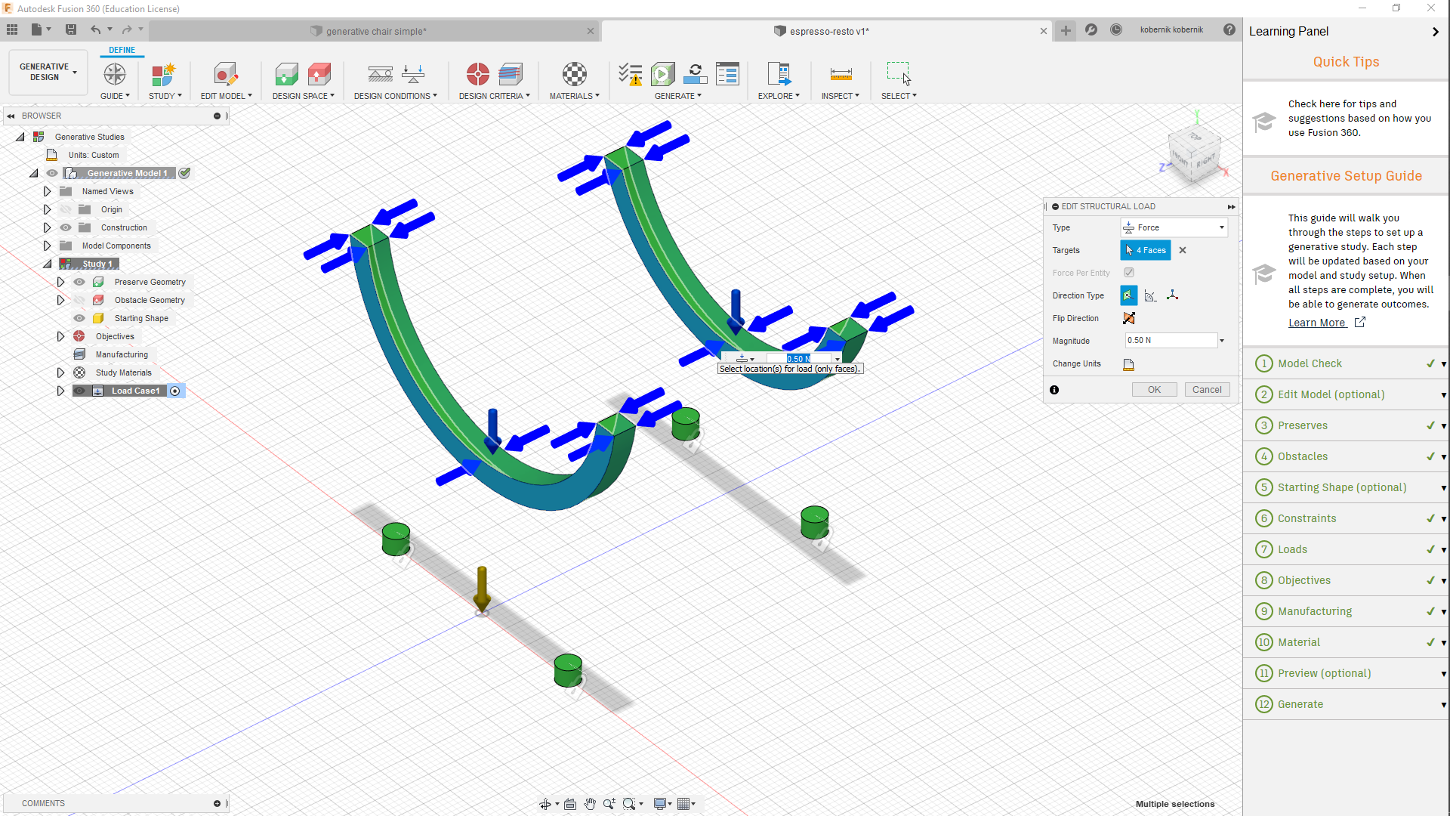Open the Learn More link

(1319, 323)
